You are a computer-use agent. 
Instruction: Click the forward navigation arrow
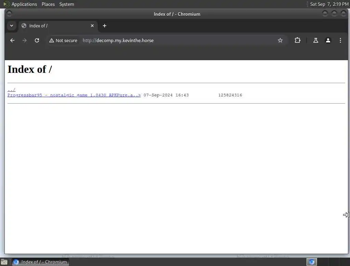pos(25,40)
